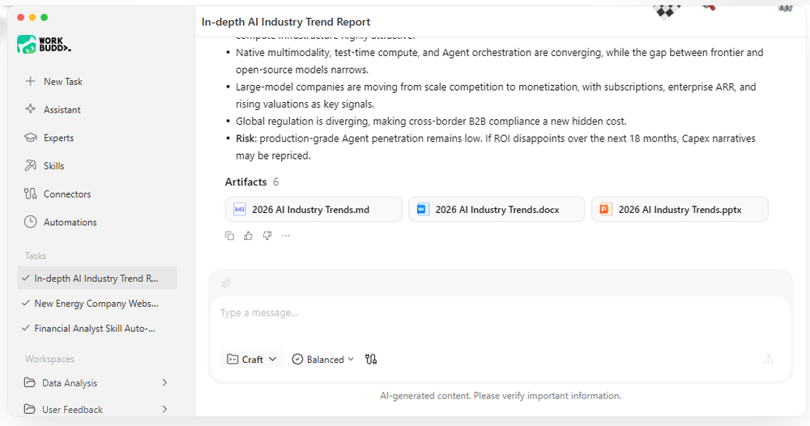Click the Workspaces section label
This screenshot has height=426, width=810.
pos(49,358)
